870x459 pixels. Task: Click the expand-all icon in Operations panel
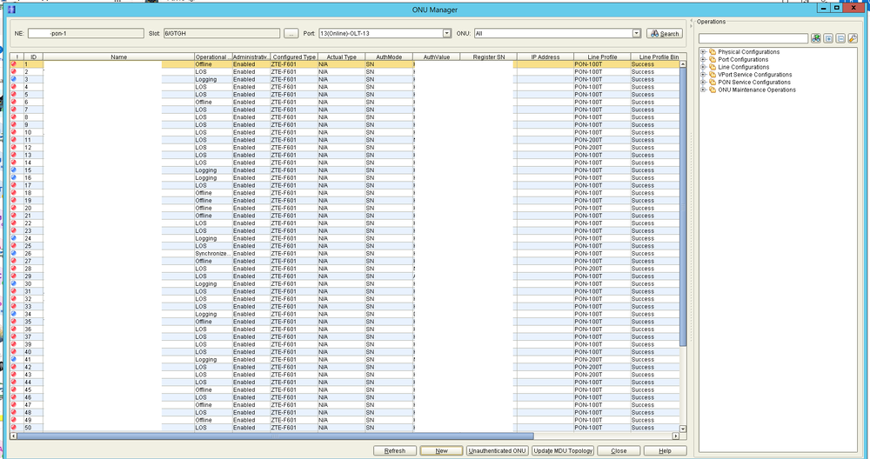pos(828,38)
